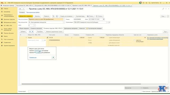Expand the Вид поступления dropdown
Image resolution: width=170 pixels, height=95 pixels.
pyautogui.click(x=64, y=19)
